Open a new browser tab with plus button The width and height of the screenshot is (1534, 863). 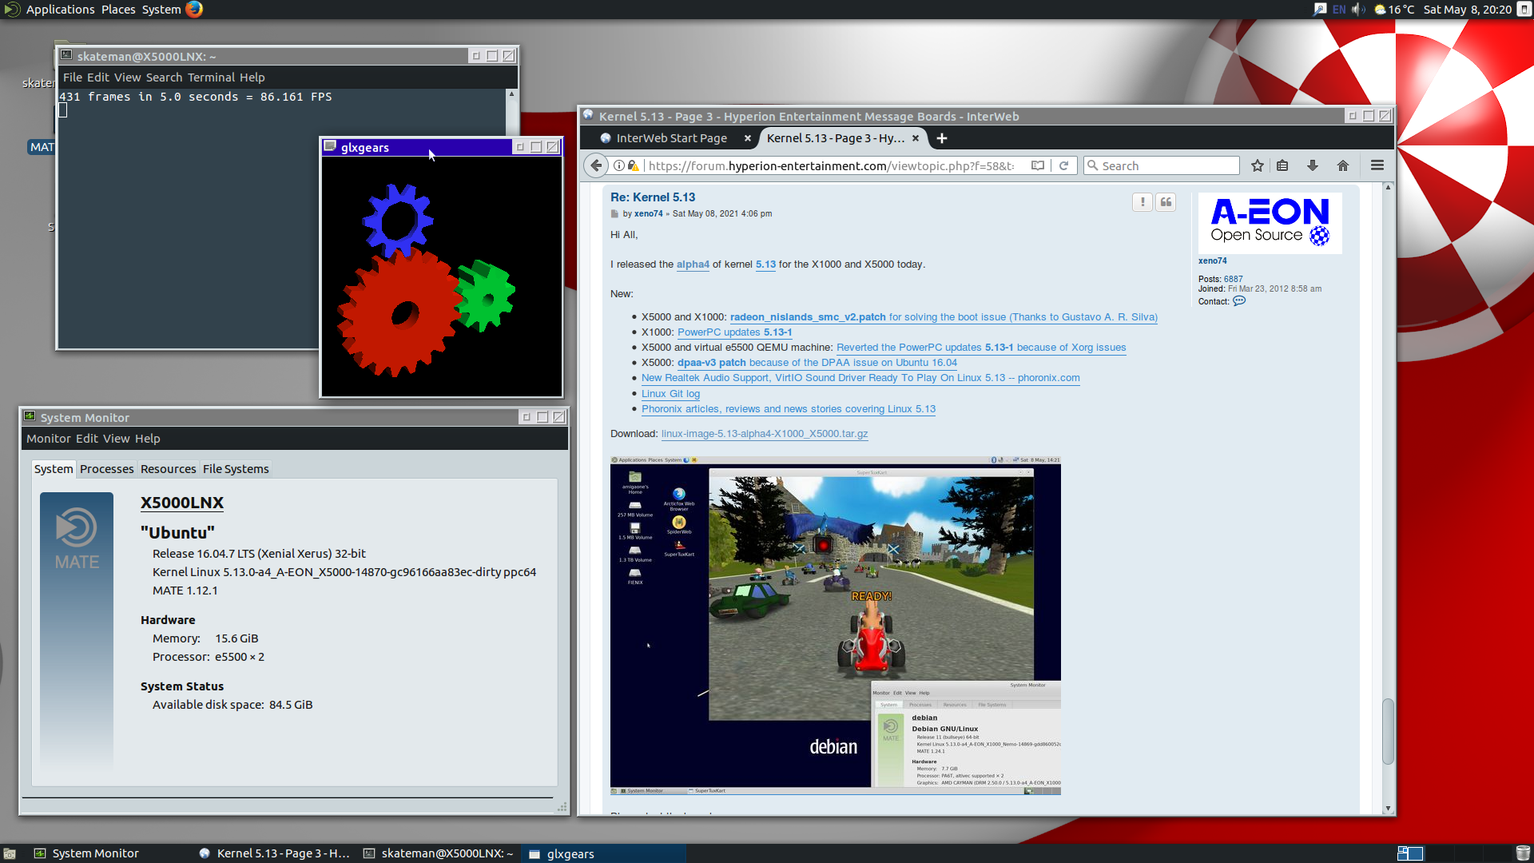pos(942,138)
